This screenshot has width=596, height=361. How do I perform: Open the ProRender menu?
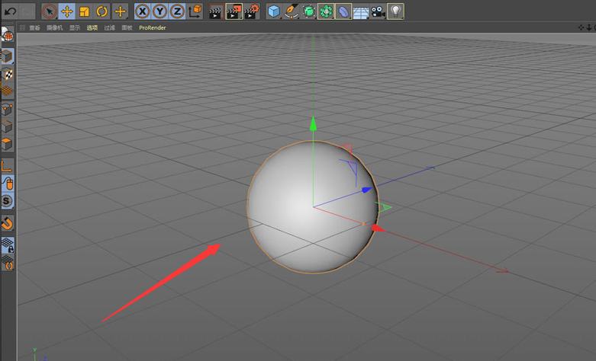(x=153, y=28)
